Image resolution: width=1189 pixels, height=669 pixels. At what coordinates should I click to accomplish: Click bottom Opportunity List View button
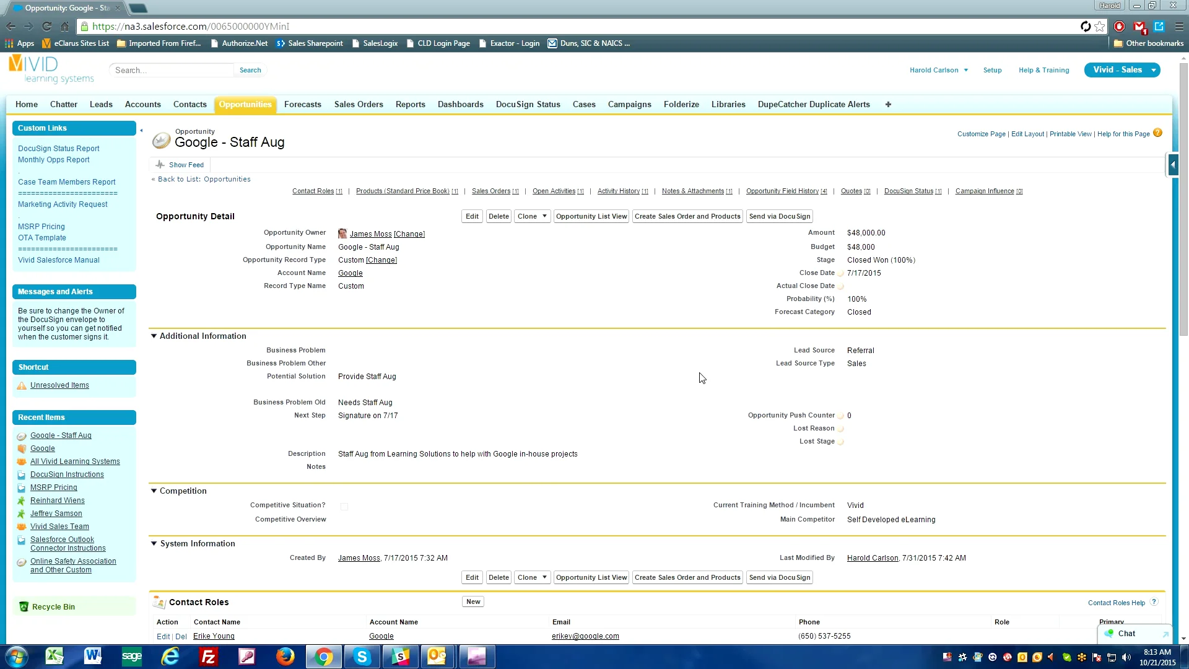pos(591,577)
